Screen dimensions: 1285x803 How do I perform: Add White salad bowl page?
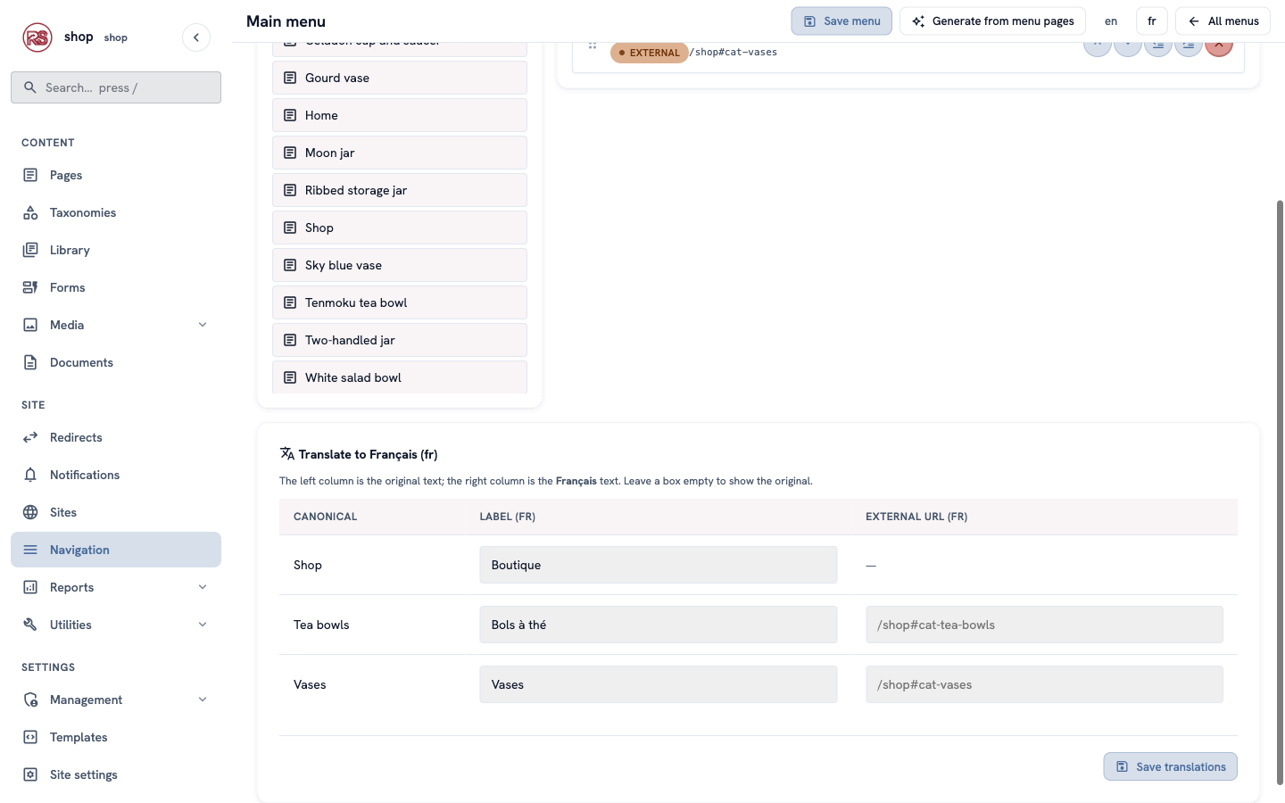click(x=400, y=377)
